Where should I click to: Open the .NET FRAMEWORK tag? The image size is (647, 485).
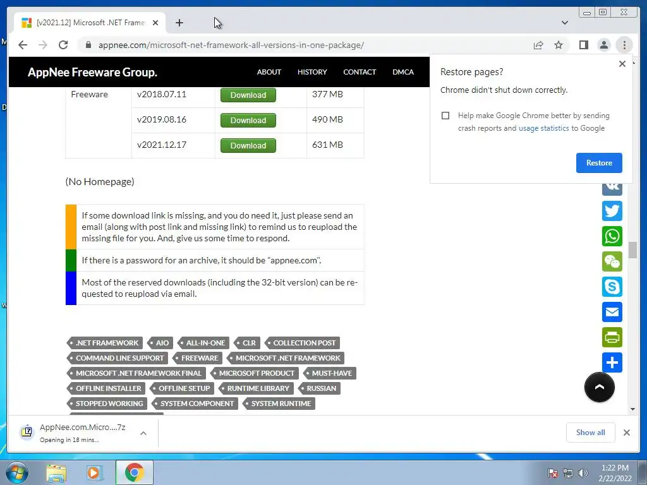104,343
